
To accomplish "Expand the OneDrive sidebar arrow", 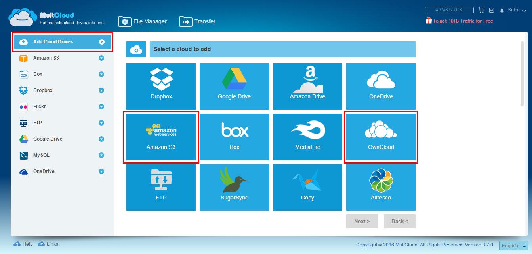I will (x=101, y=171).
